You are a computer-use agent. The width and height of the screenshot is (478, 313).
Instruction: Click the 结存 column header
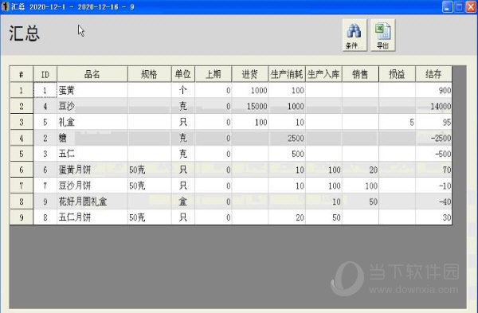click(433, 74)
